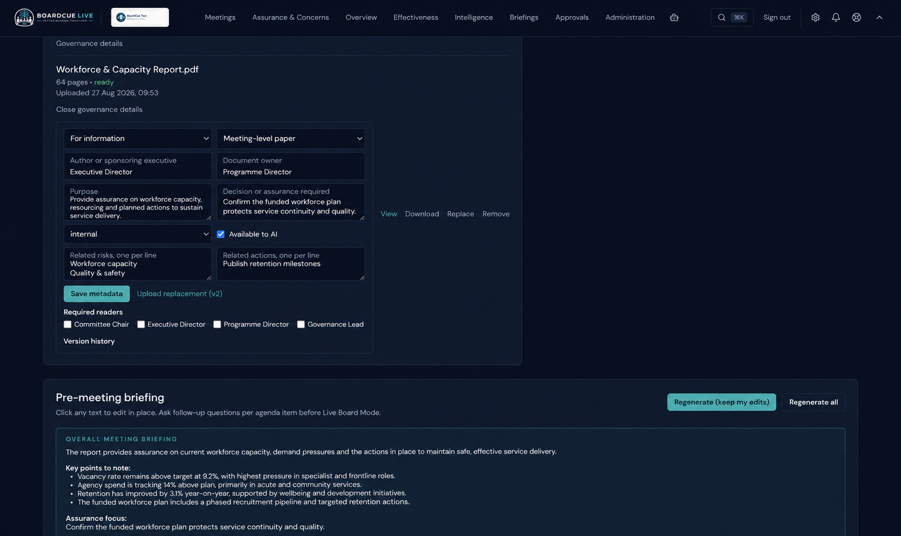Click Upload replacement (v2) link

[x=180, y=294]
